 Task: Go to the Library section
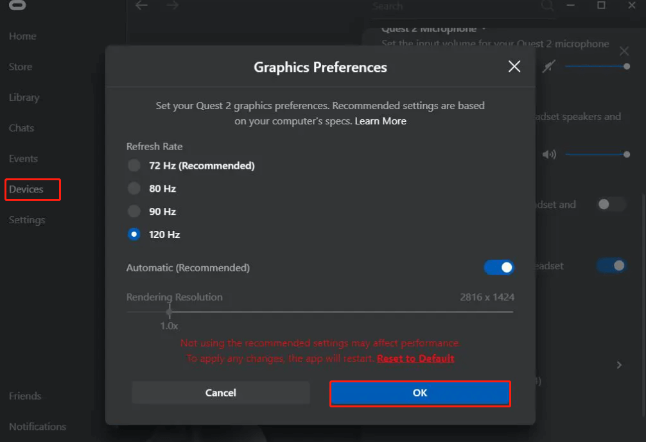[x=24, y=98]
